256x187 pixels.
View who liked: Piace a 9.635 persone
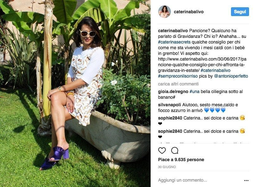click(181, 160)
